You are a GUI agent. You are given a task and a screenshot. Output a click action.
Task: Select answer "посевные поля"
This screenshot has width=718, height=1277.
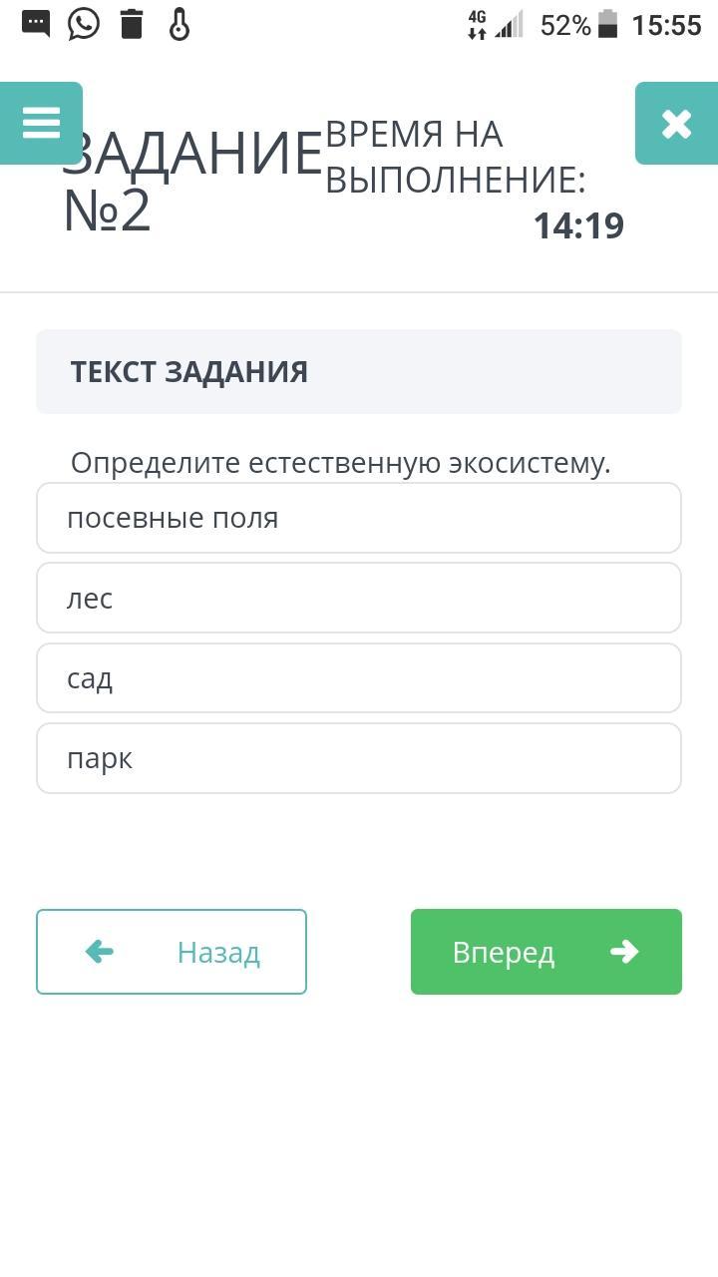(359, 518)
